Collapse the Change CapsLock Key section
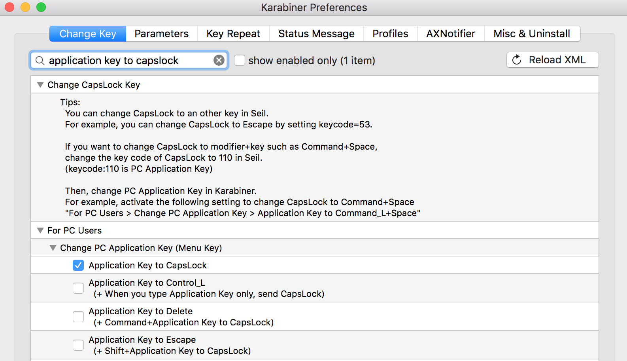Screen dimensions: 627x361 click(x=40, y=85)
